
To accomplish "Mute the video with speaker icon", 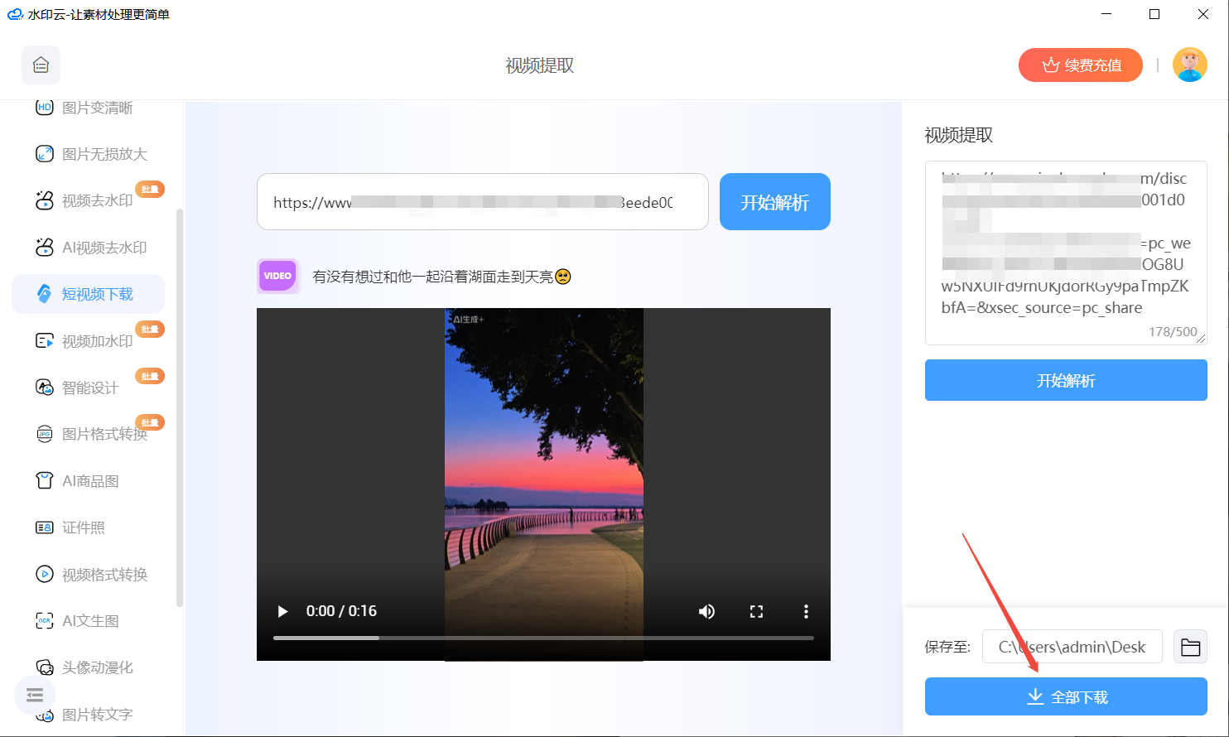I will point(706,611).
